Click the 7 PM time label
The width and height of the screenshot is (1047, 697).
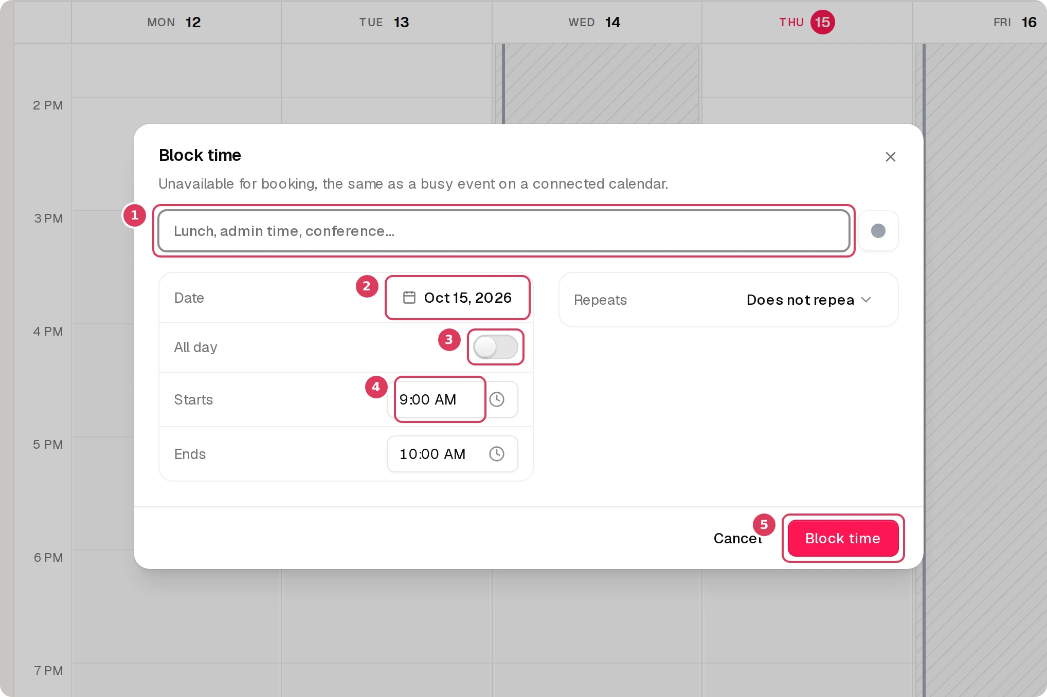pos(48,671)
